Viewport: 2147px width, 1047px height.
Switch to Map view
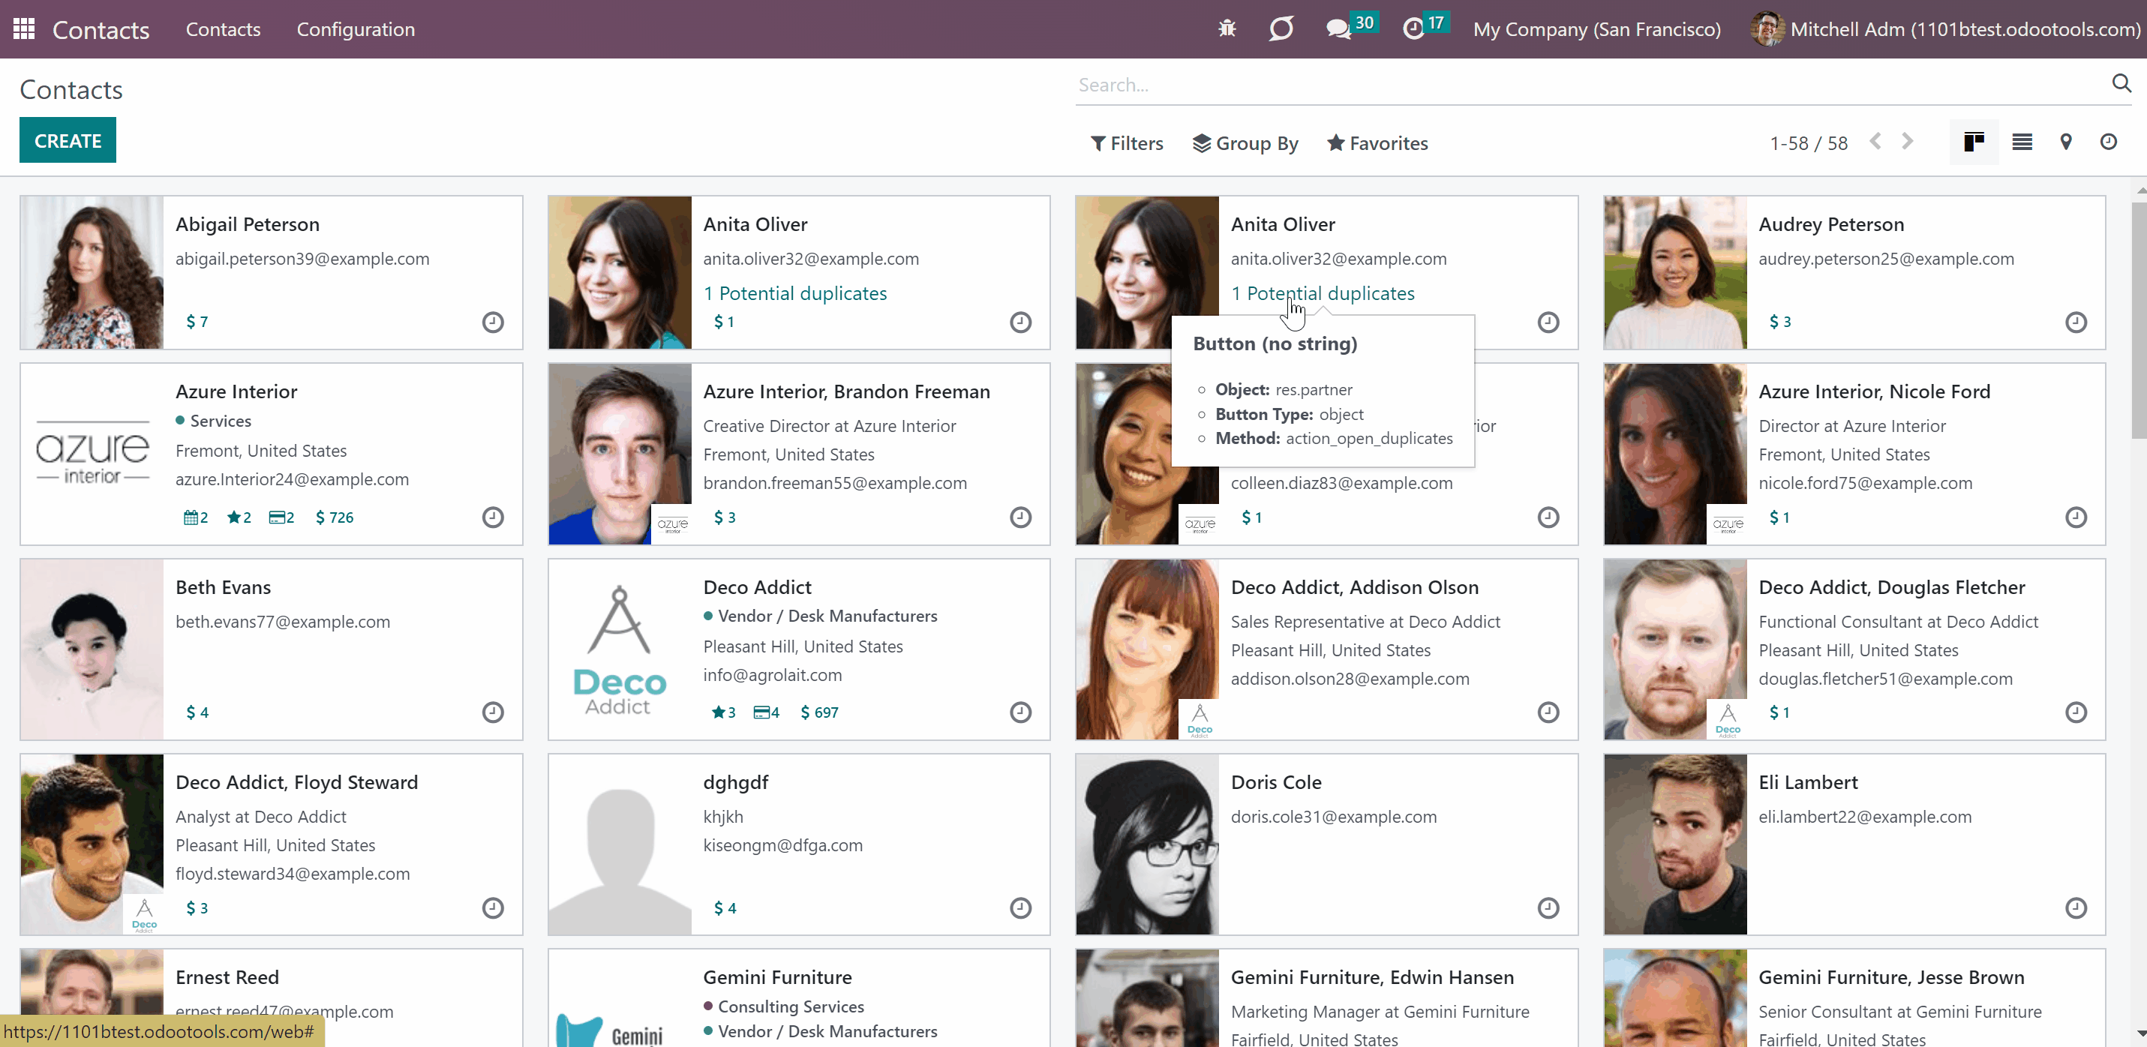click(x=2066, y=142)
